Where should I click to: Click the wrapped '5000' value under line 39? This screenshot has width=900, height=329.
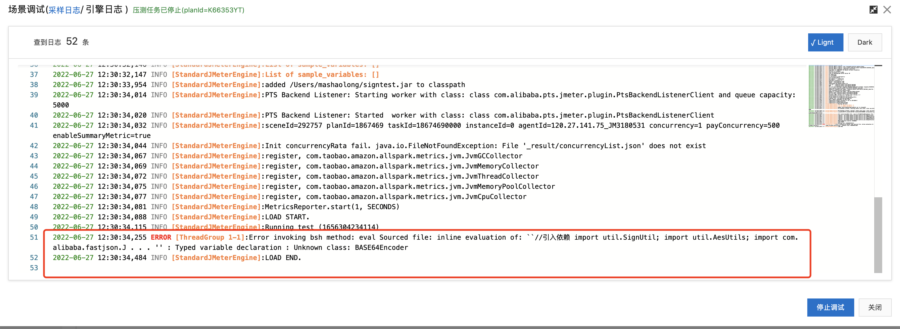coord(61,105)
